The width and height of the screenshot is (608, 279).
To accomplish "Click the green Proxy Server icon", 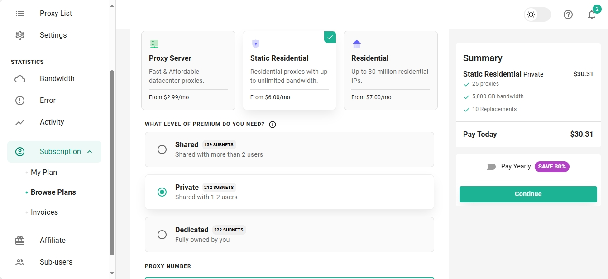I will 154,44.
